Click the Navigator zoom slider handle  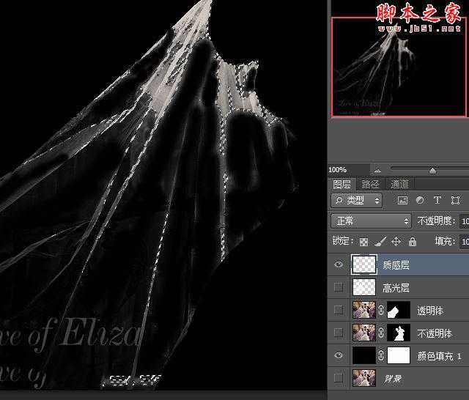[x=432, y=171]
